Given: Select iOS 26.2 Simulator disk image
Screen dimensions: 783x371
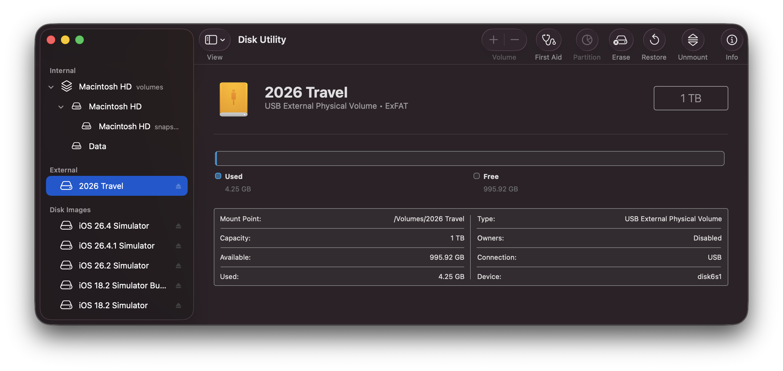Looking at the screenshot, I should [117, 266].
